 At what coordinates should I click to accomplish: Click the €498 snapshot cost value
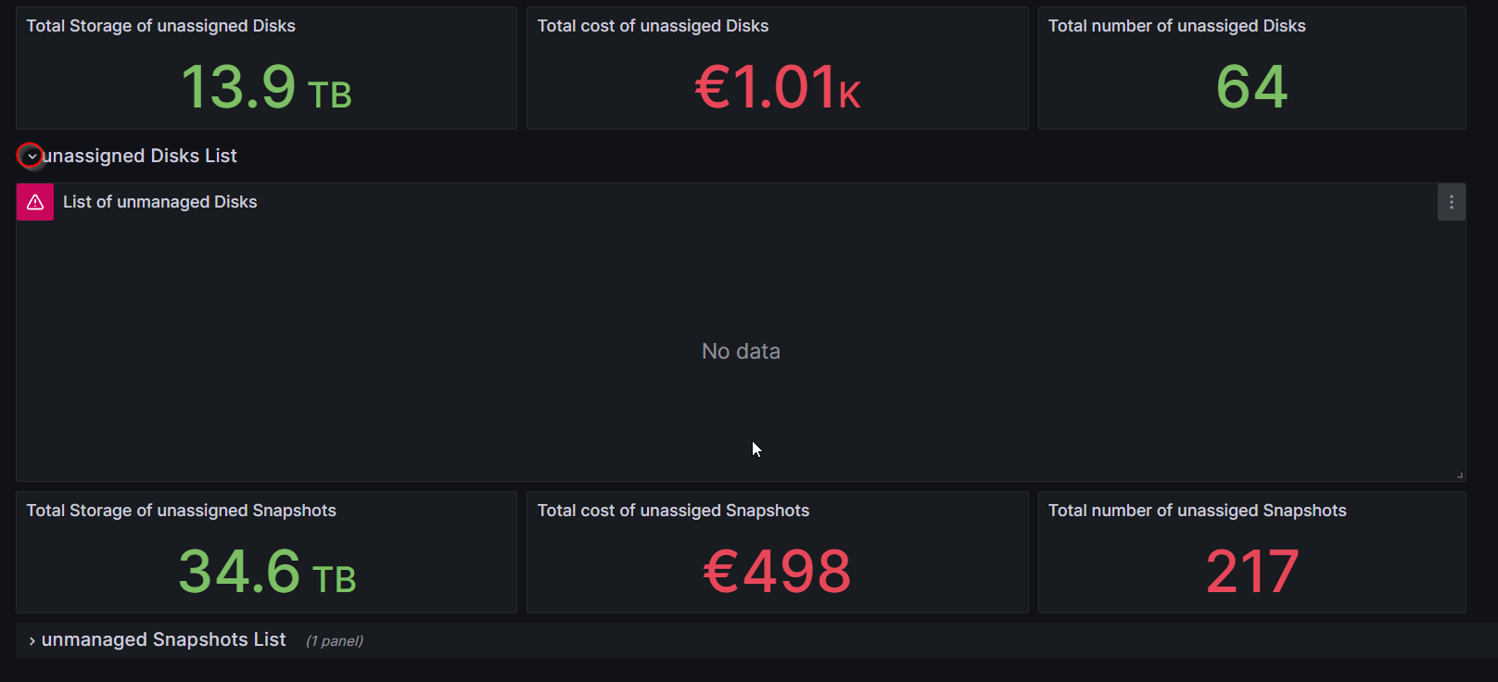[777, 571]
